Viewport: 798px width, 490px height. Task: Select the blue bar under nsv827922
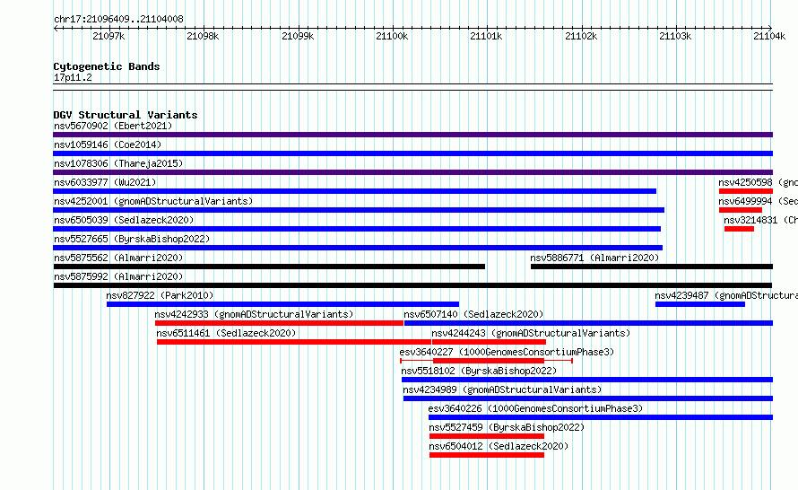coord(282,304)
